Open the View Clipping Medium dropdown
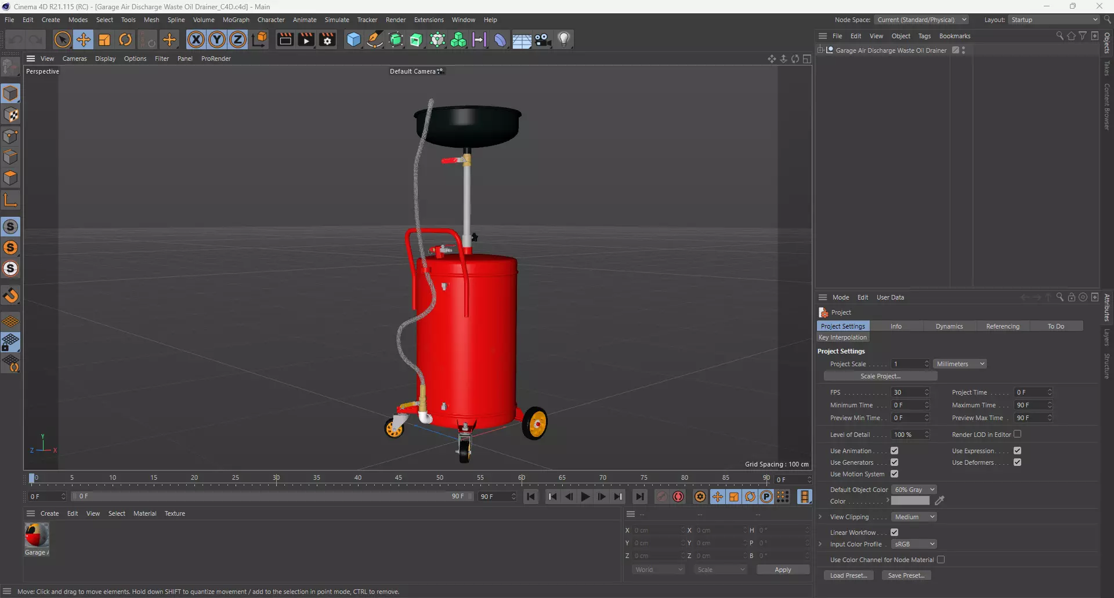Image resolution: width=1114 pixels, height=598 pixels. pos(914,517)
